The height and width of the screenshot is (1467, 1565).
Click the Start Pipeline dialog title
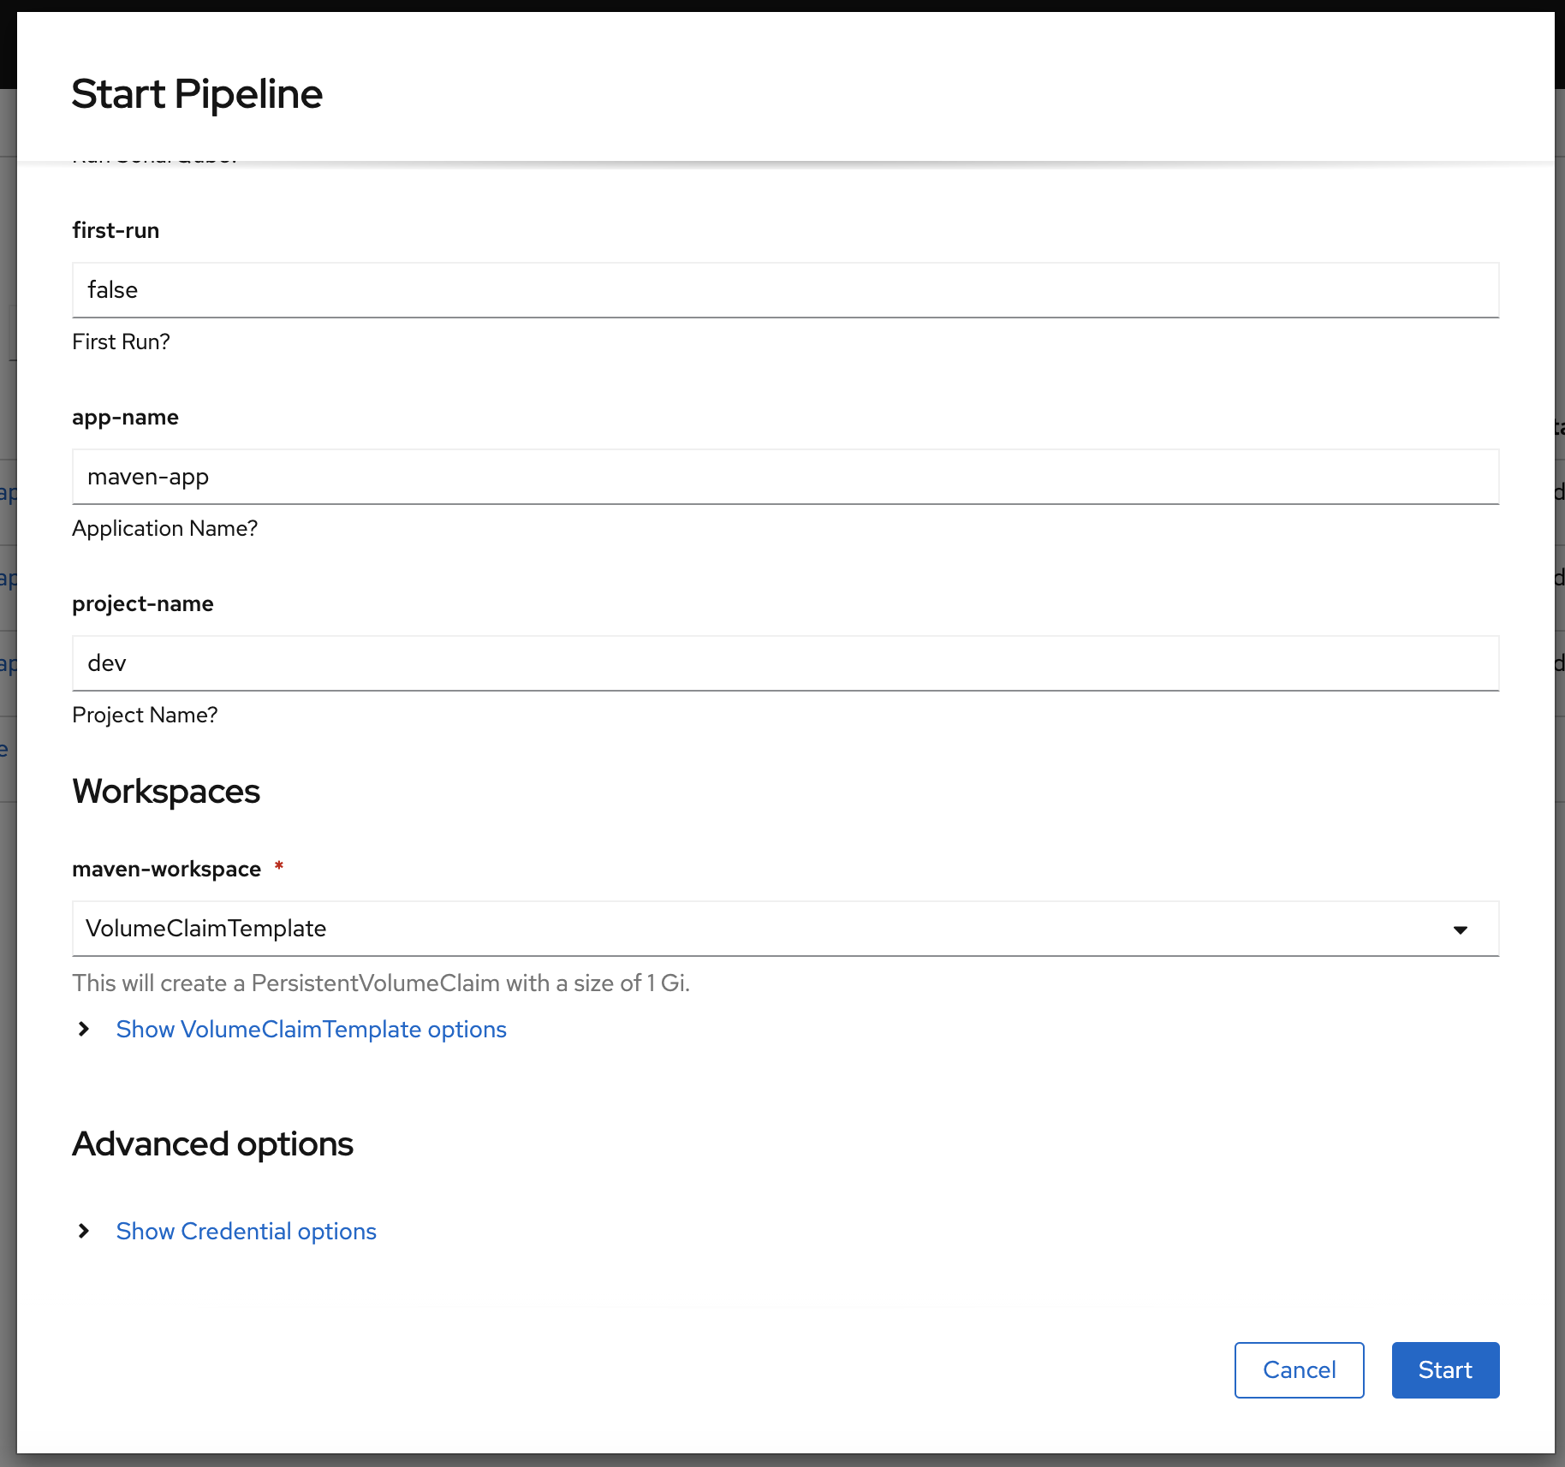pyautogui.click(x=197, y=94)
